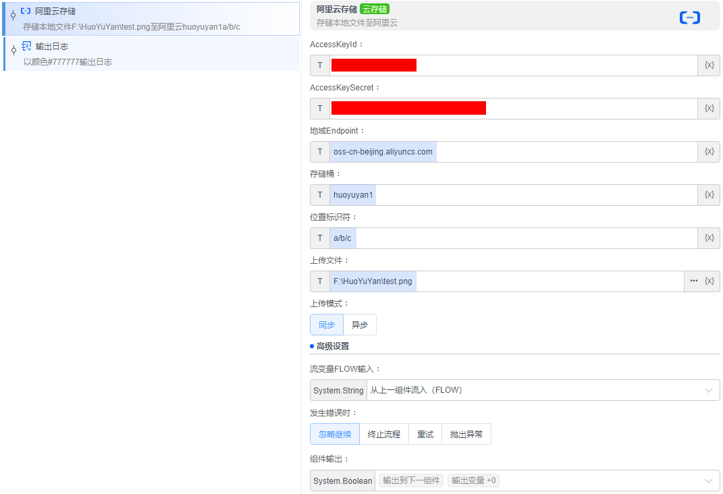Click the variable {x} icon for AccessKeySecret
The width and height of the screenshot is (723, 494).
[x=709, y=109]
